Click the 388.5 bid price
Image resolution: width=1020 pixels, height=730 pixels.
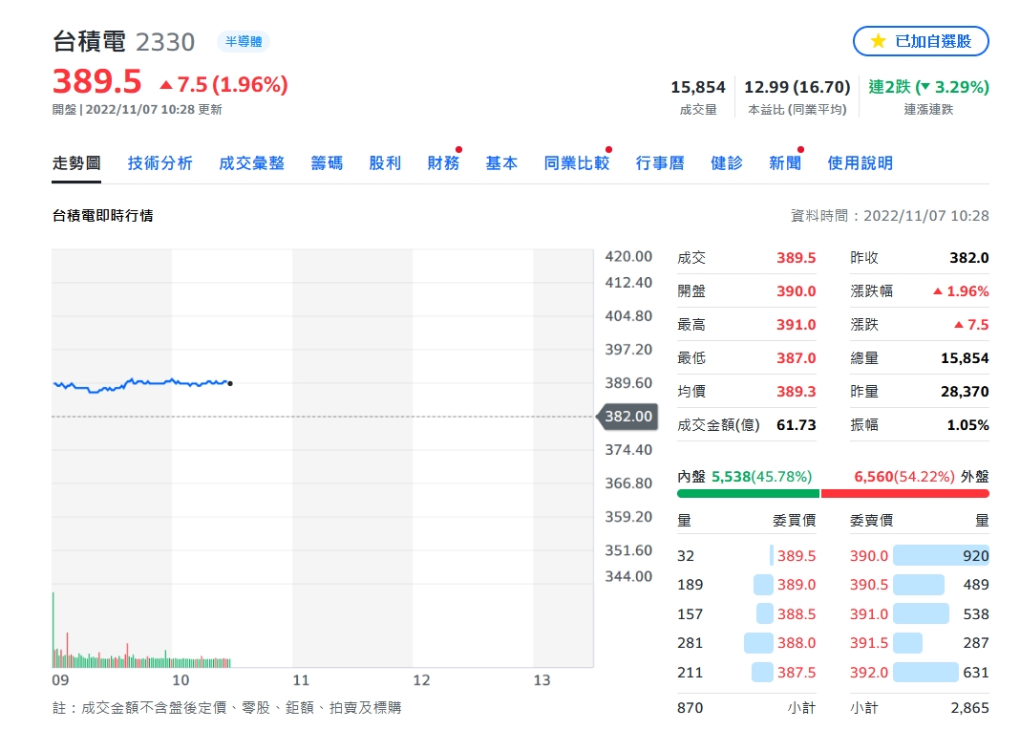(x=797, y=614)
